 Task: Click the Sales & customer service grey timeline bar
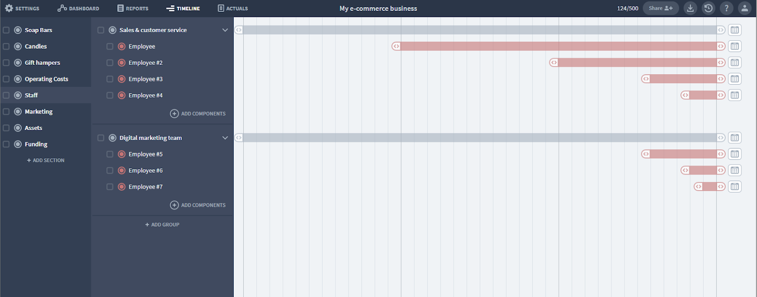pos(480,30)
